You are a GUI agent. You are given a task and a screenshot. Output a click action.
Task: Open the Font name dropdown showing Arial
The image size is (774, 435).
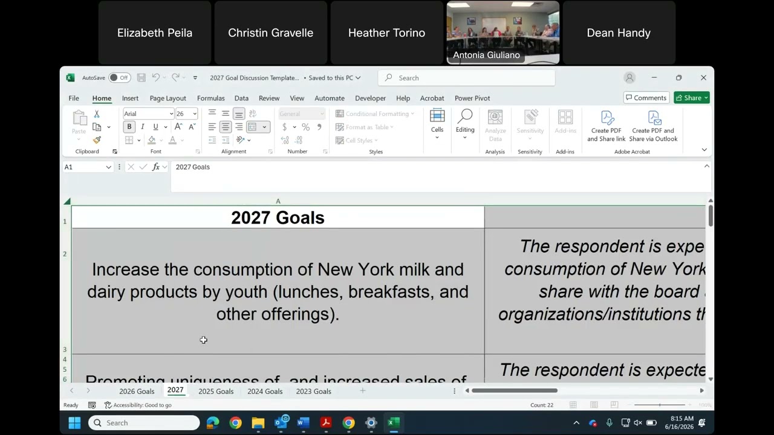click(x=171, y=114)
